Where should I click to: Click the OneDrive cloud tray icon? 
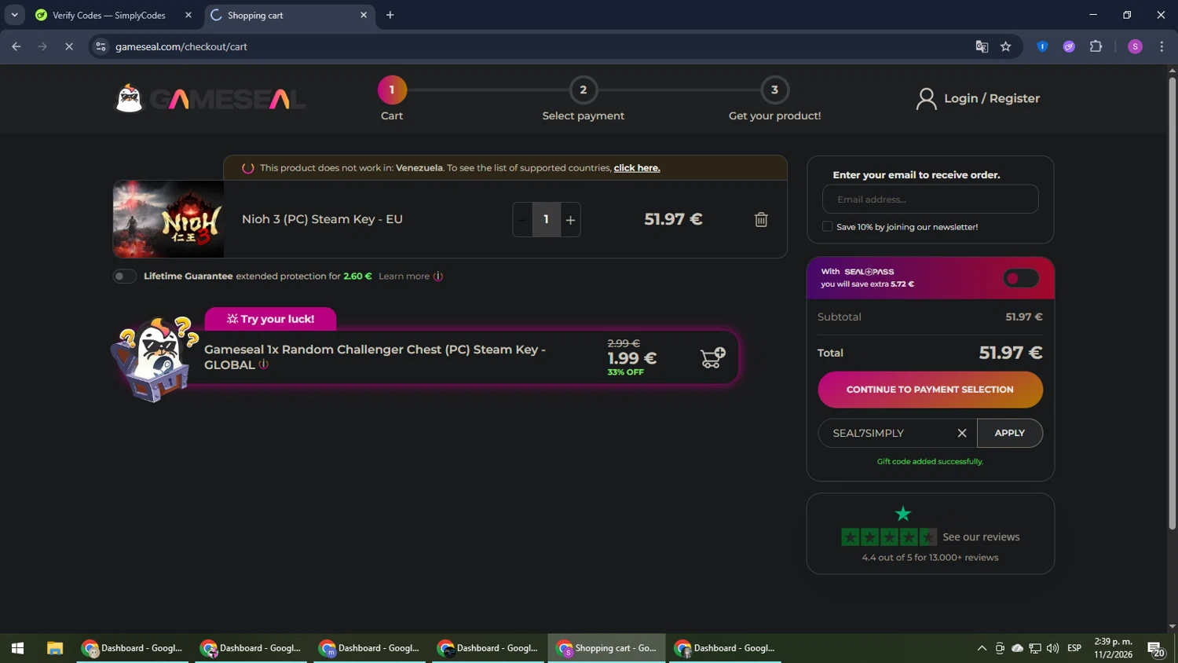pos(1018,648)
